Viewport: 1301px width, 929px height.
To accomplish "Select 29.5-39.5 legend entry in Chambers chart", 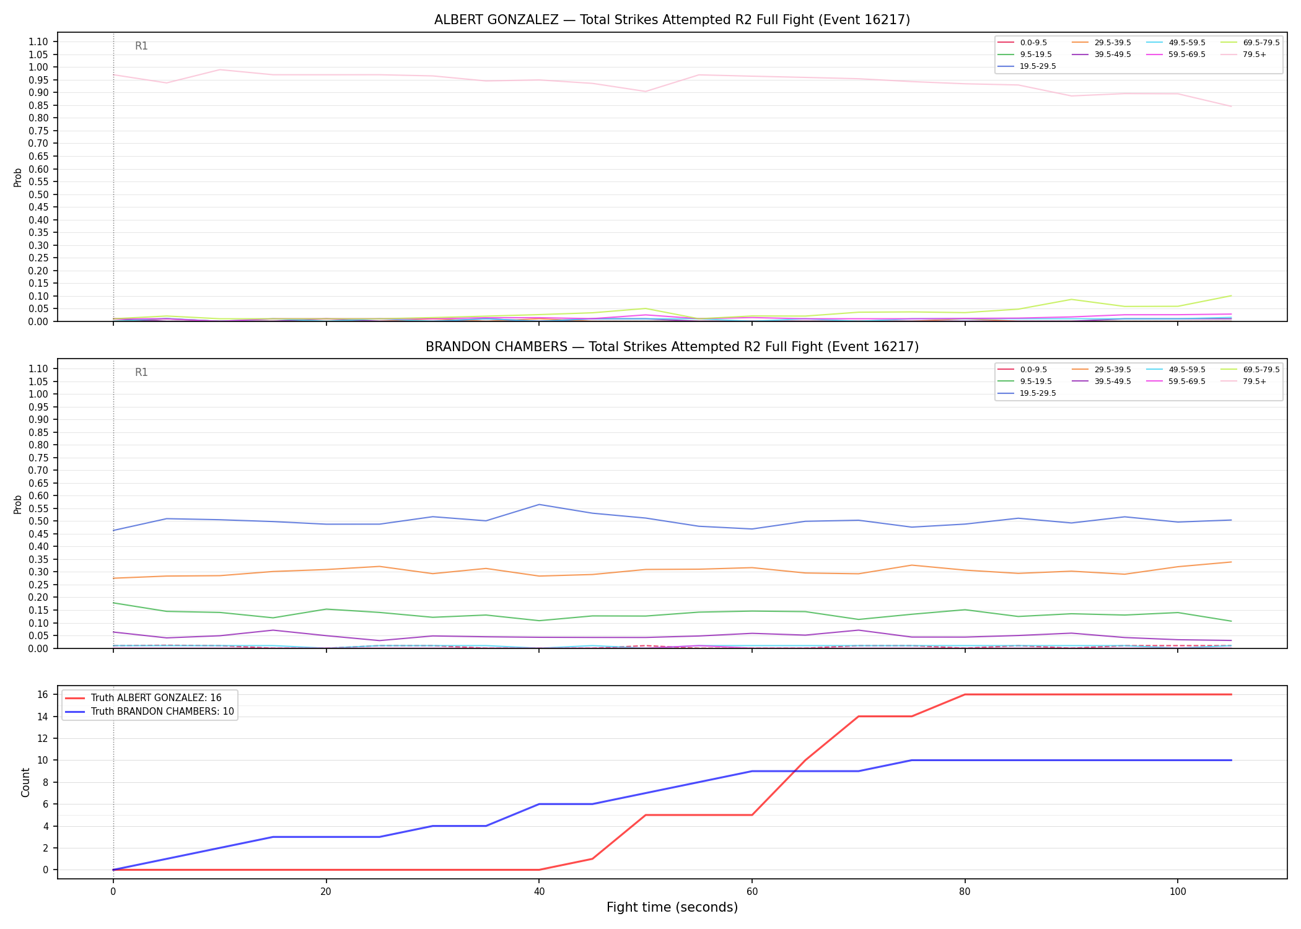I will click(x=1102, y=370).
